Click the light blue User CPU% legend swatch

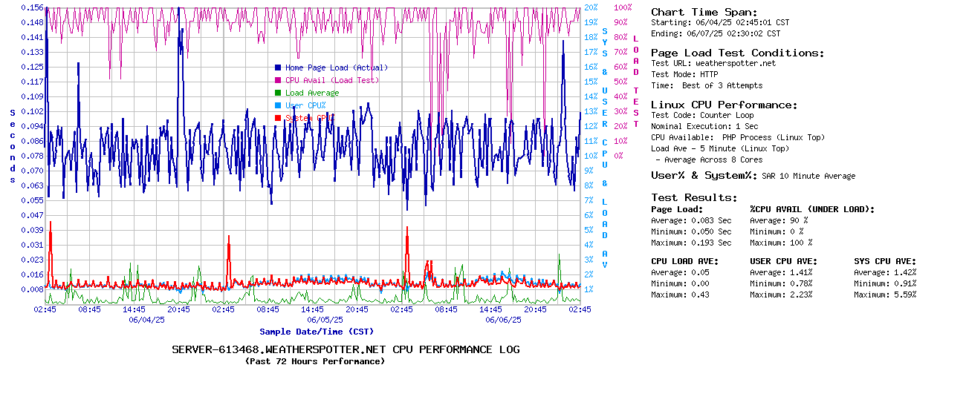tap(278, 105)
